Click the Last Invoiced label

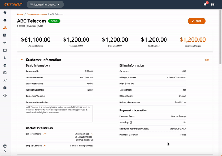tap(154, 46)
